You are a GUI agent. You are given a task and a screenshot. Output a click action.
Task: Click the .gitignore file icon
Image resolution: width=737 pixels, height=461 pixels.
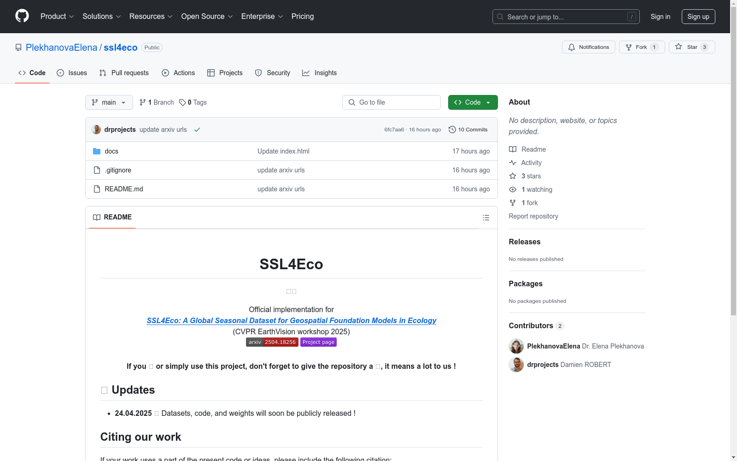(97, 170)
